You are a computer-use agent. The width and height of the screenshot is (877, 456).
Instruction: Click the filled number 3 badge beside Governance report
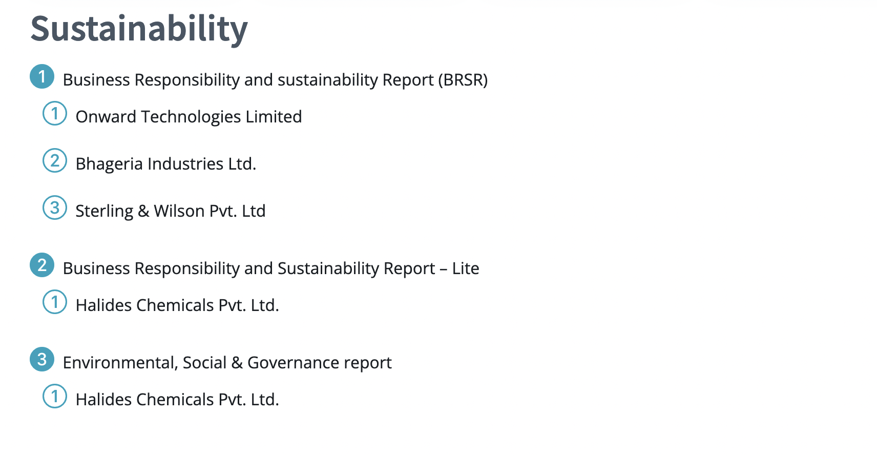42,359
